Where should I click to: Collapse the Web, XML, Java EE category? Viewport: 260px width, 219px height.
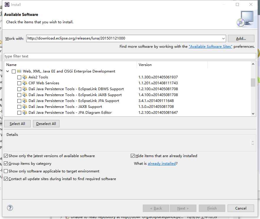(x=7, y=71)
